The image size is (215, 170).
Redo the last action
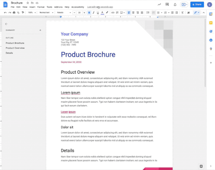(10, 13)
